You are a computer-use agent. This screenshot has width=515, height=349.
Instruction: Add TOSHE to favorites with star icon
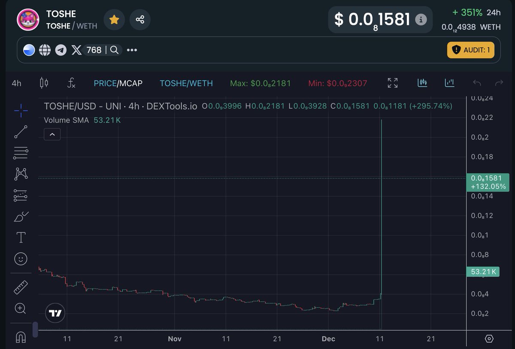114,19
